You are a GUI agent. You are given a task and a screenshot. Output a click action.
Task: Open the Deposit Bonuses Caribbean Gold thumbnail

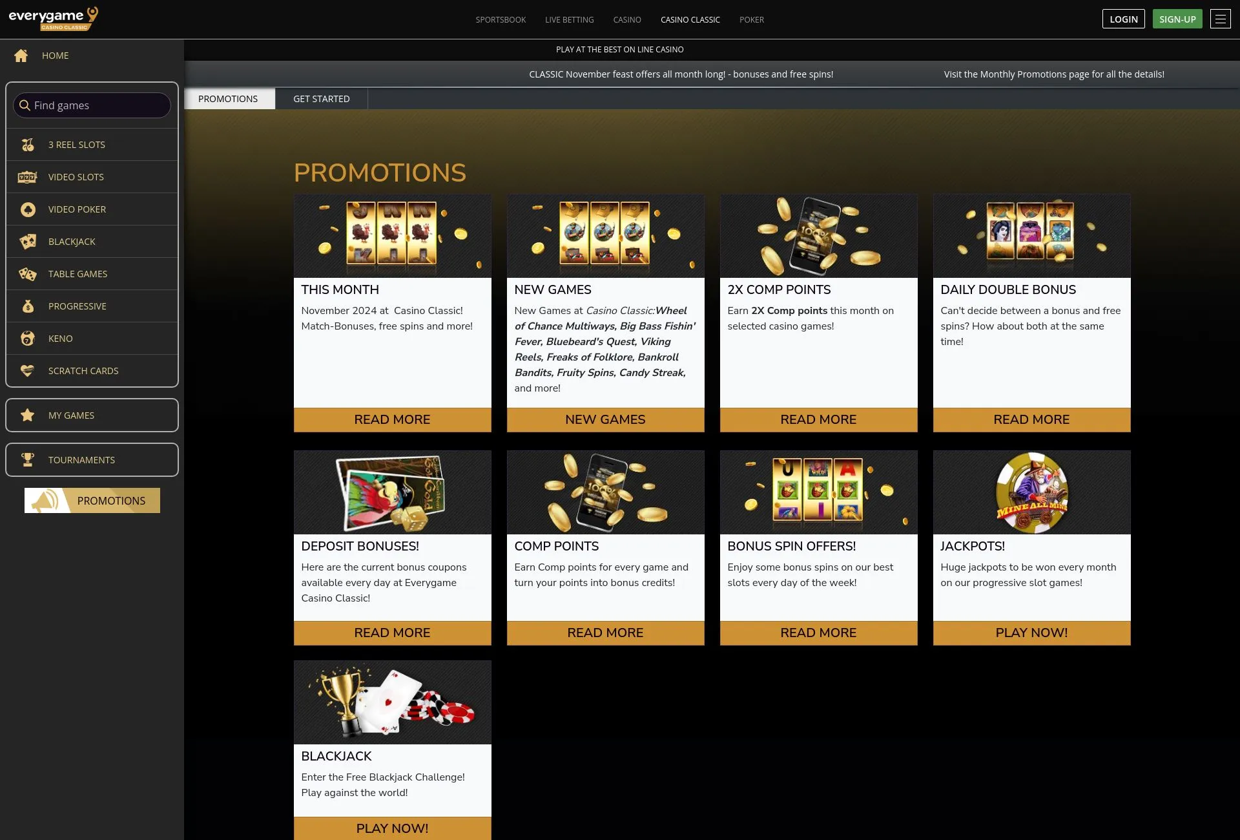point(392,492)
